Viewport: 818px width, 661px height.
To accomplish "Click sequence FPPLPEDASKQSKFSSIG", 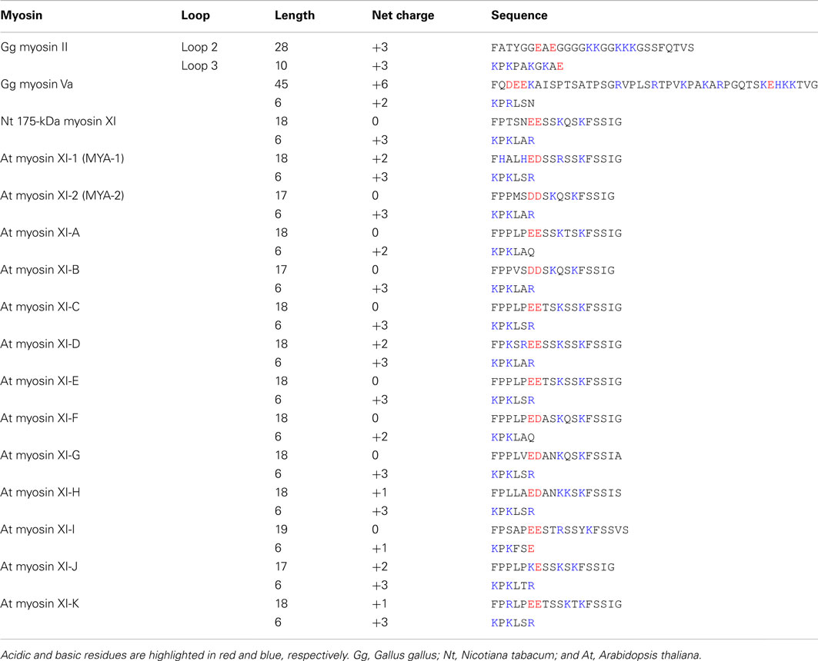I will click(x=556, y=419).
